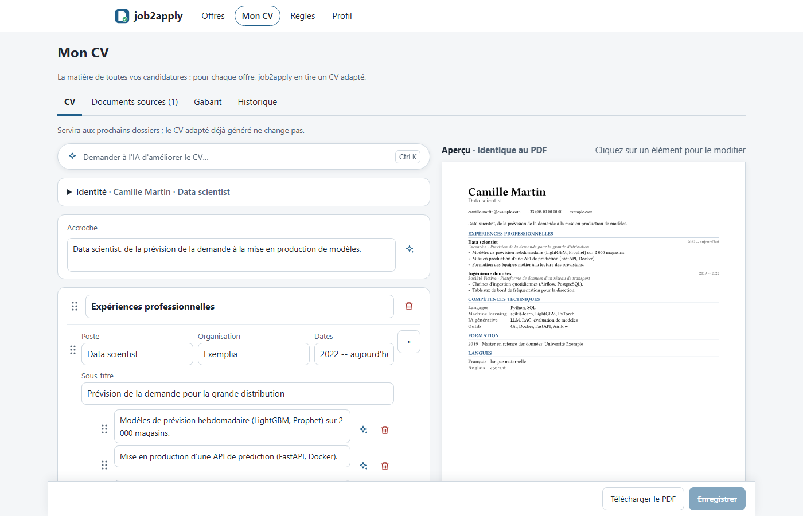Click the job2apply logo icon
Viewport: 803px width, 516px height.
(x=122, y=16)
